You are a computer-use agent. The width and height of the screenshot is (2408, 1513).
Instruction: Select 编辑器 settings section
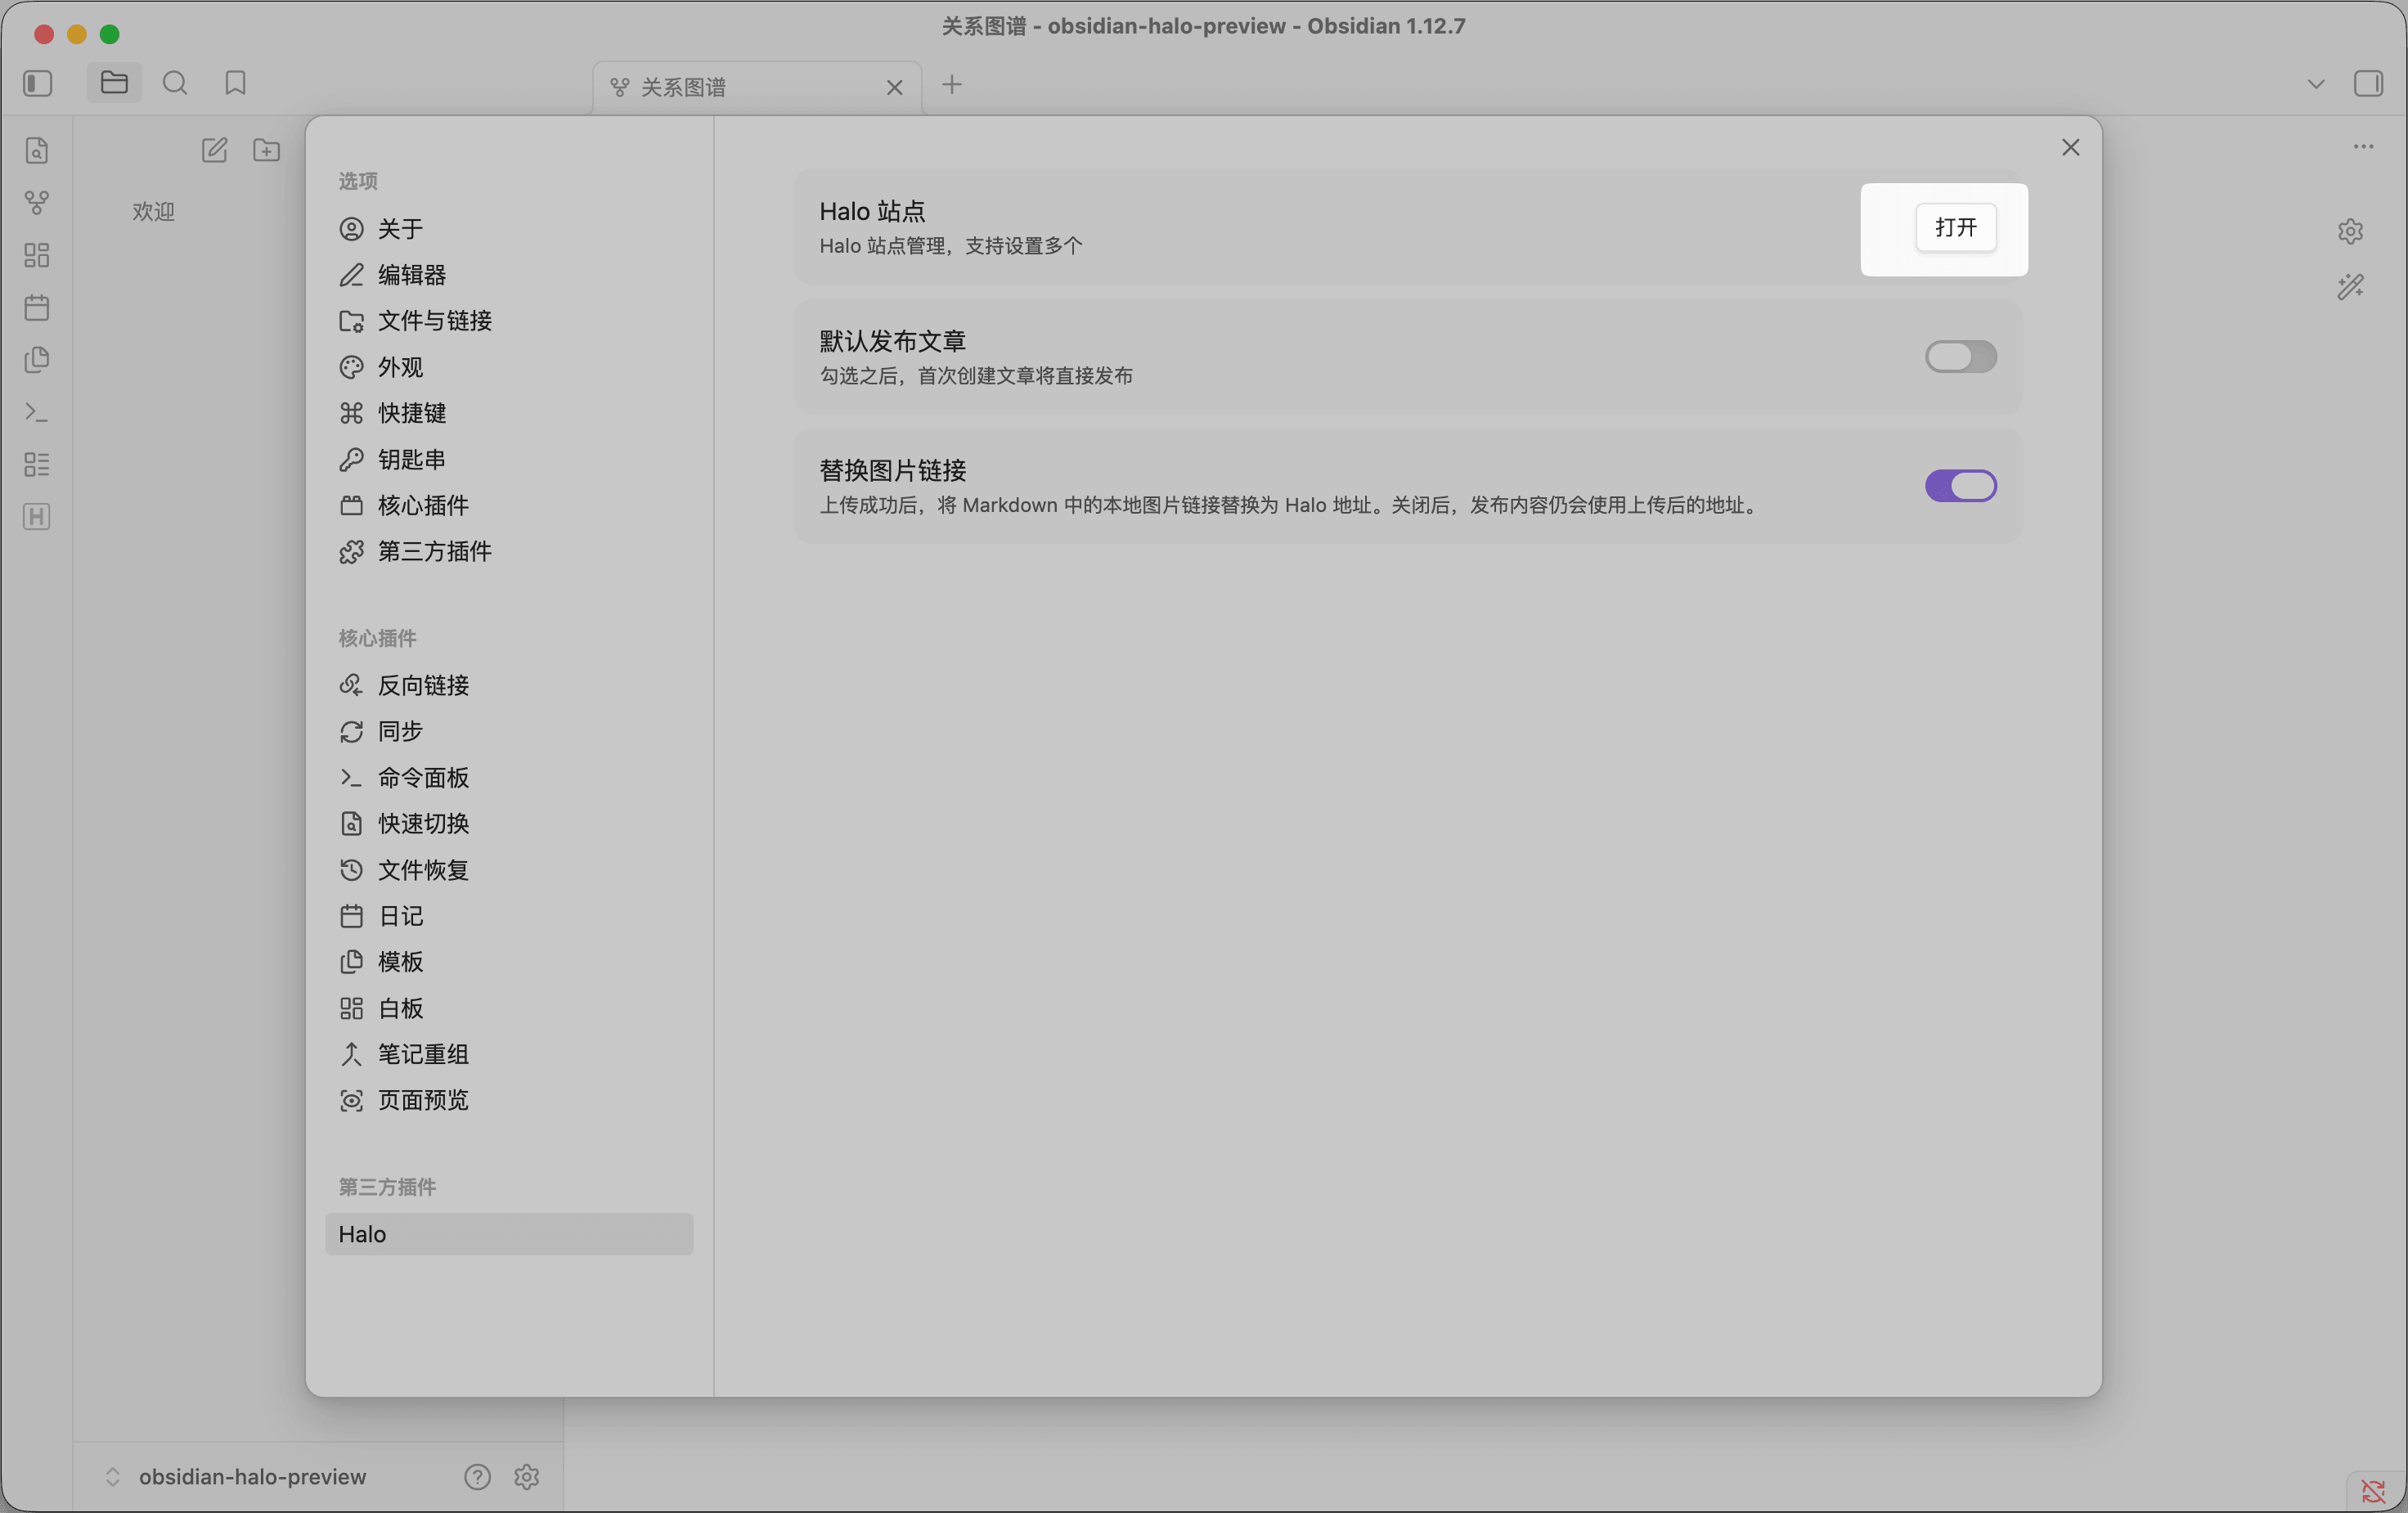[x=509, y=275]
